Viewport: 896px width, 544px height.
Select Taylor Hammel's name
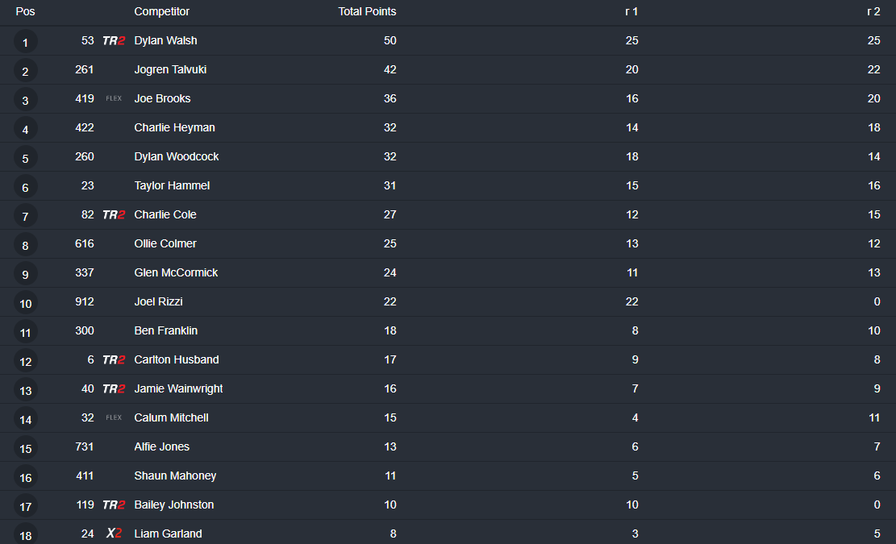pos(172,185)
